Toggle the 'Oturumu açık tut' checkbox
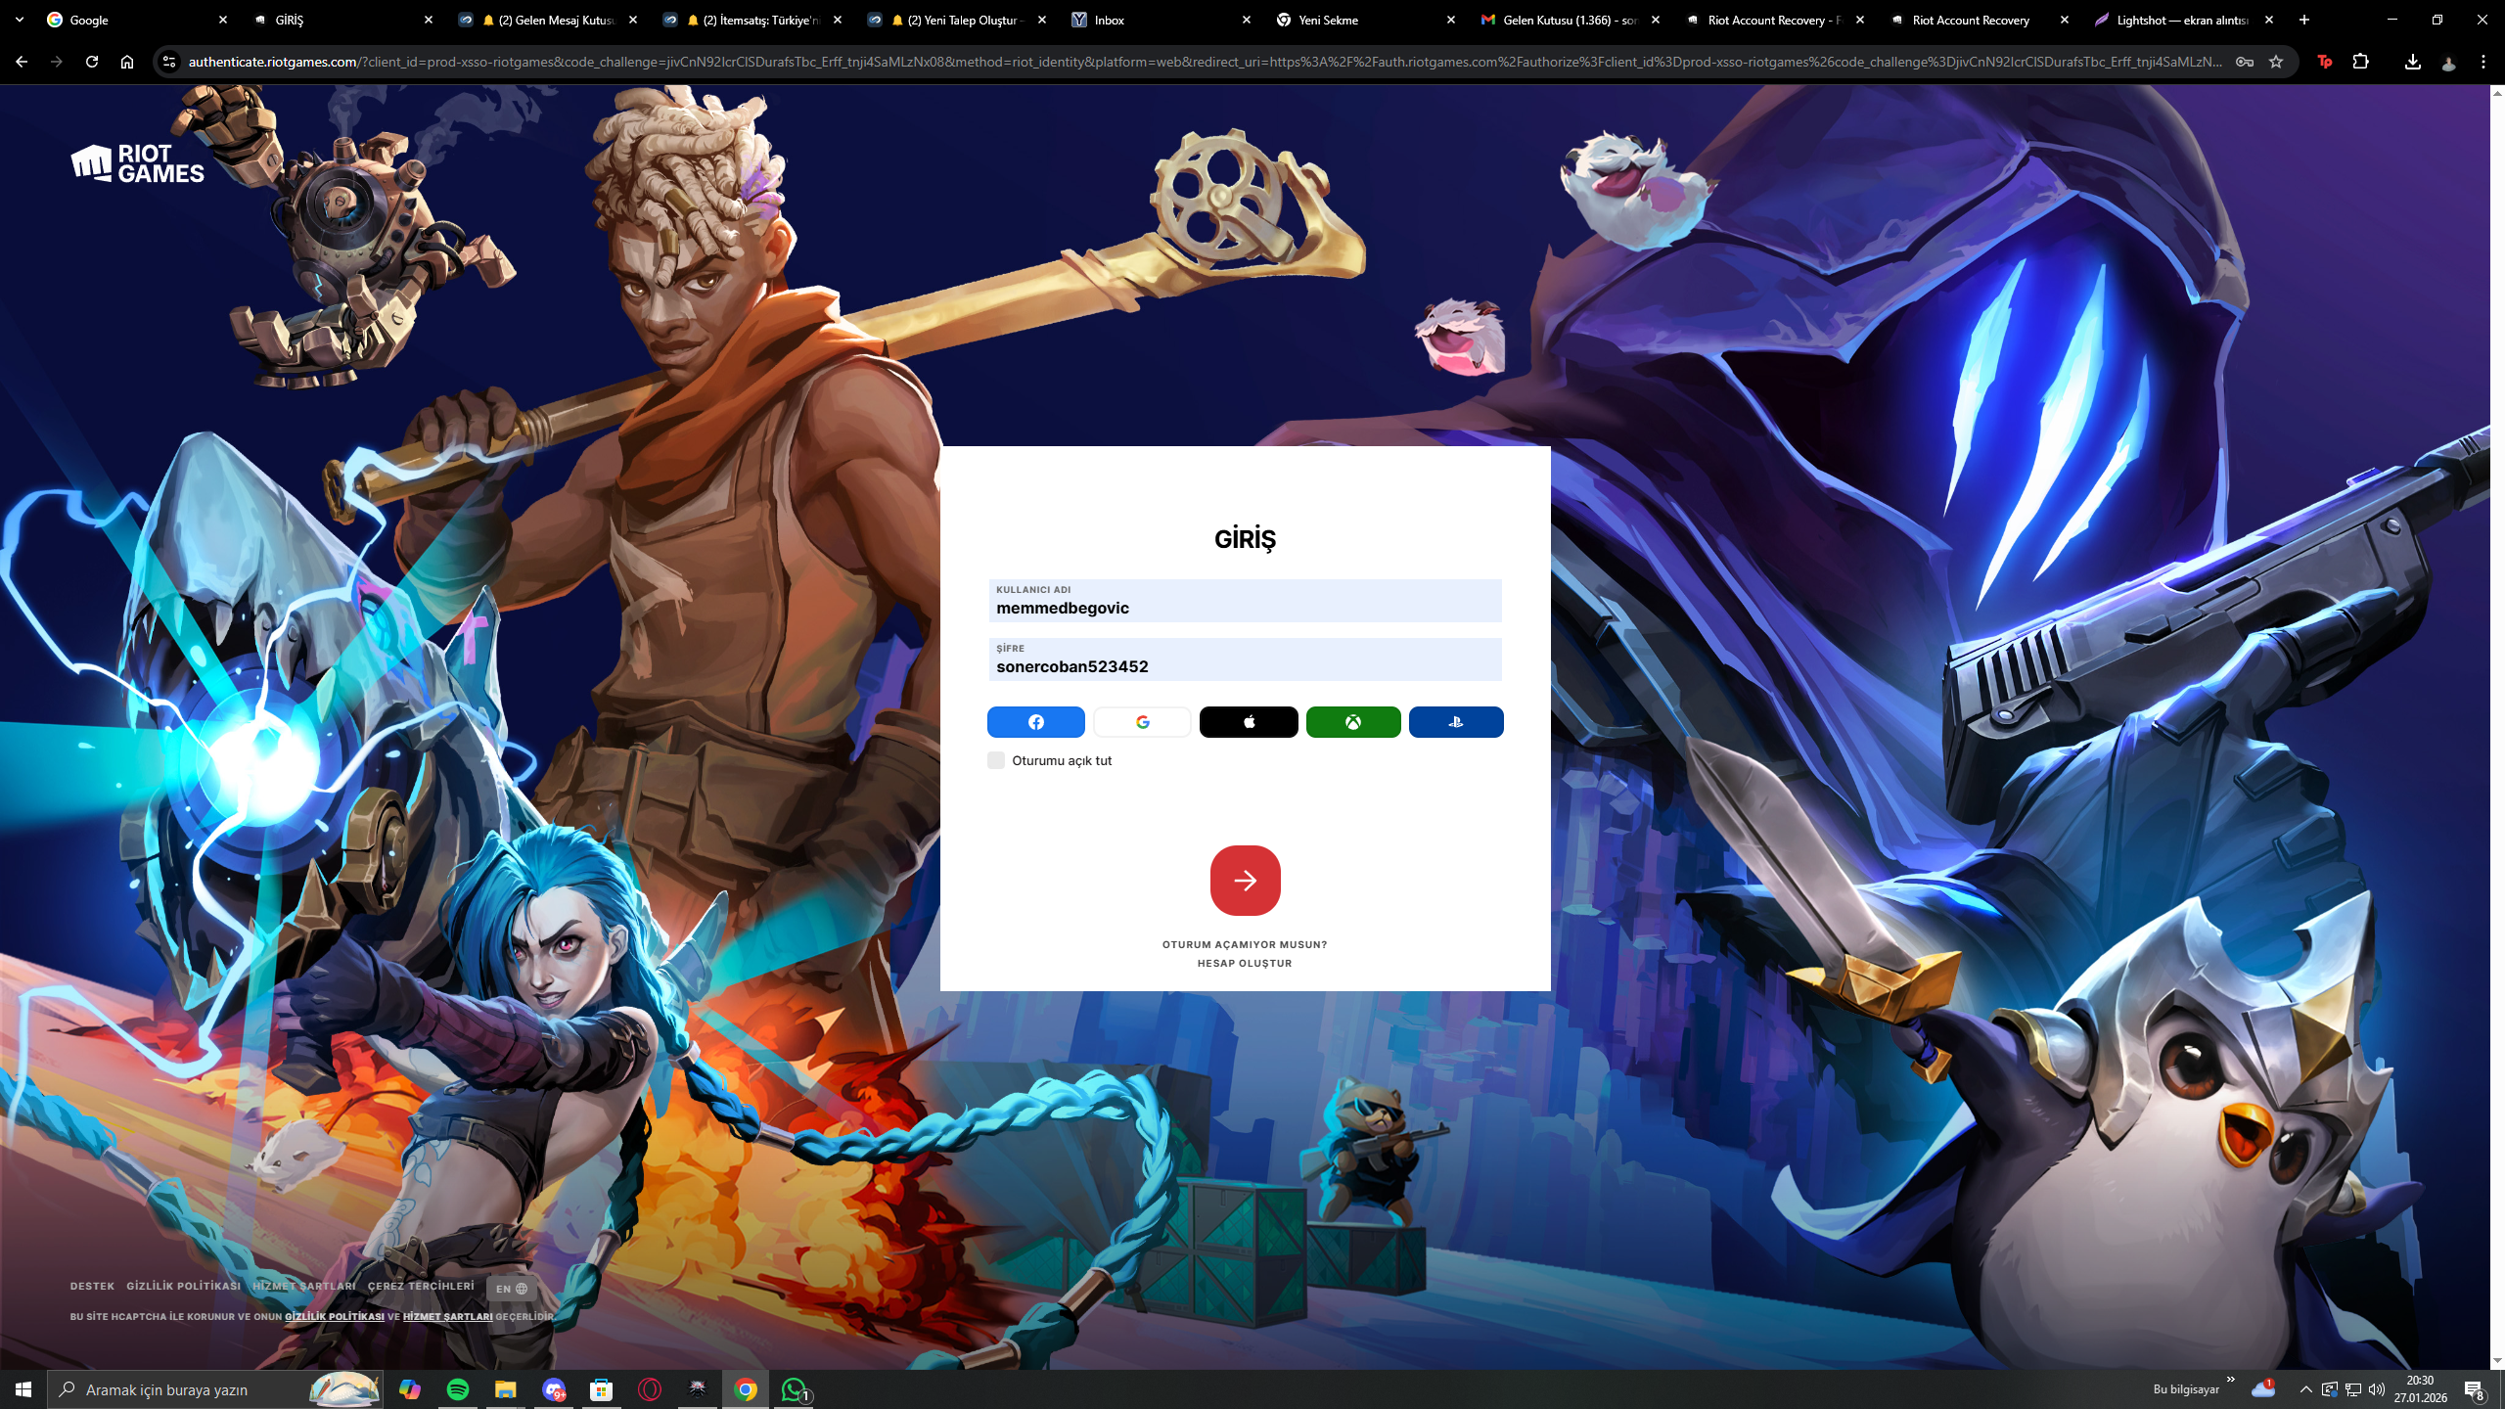 click(996, 760)
